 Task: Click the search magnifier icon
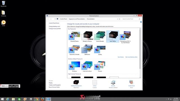tap(139, 19)
